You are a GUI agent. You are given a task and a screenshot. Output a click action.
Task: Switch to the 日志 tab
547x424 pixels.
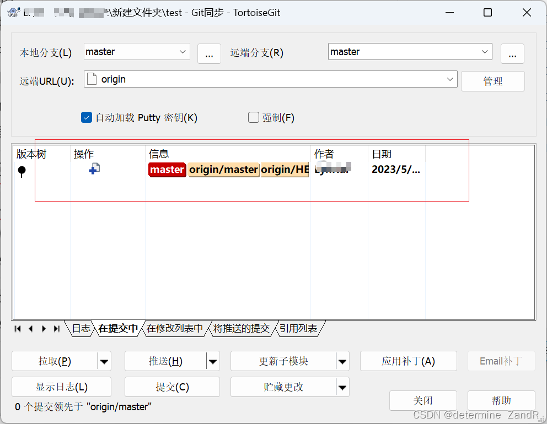point(81,328)
